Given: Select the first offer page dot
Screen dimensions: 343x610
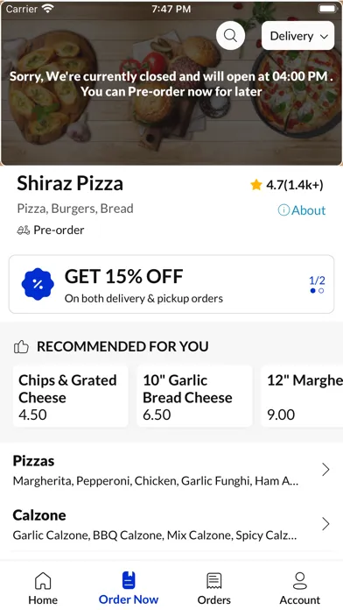Looking at the screenshot, I should click(312, 291).
